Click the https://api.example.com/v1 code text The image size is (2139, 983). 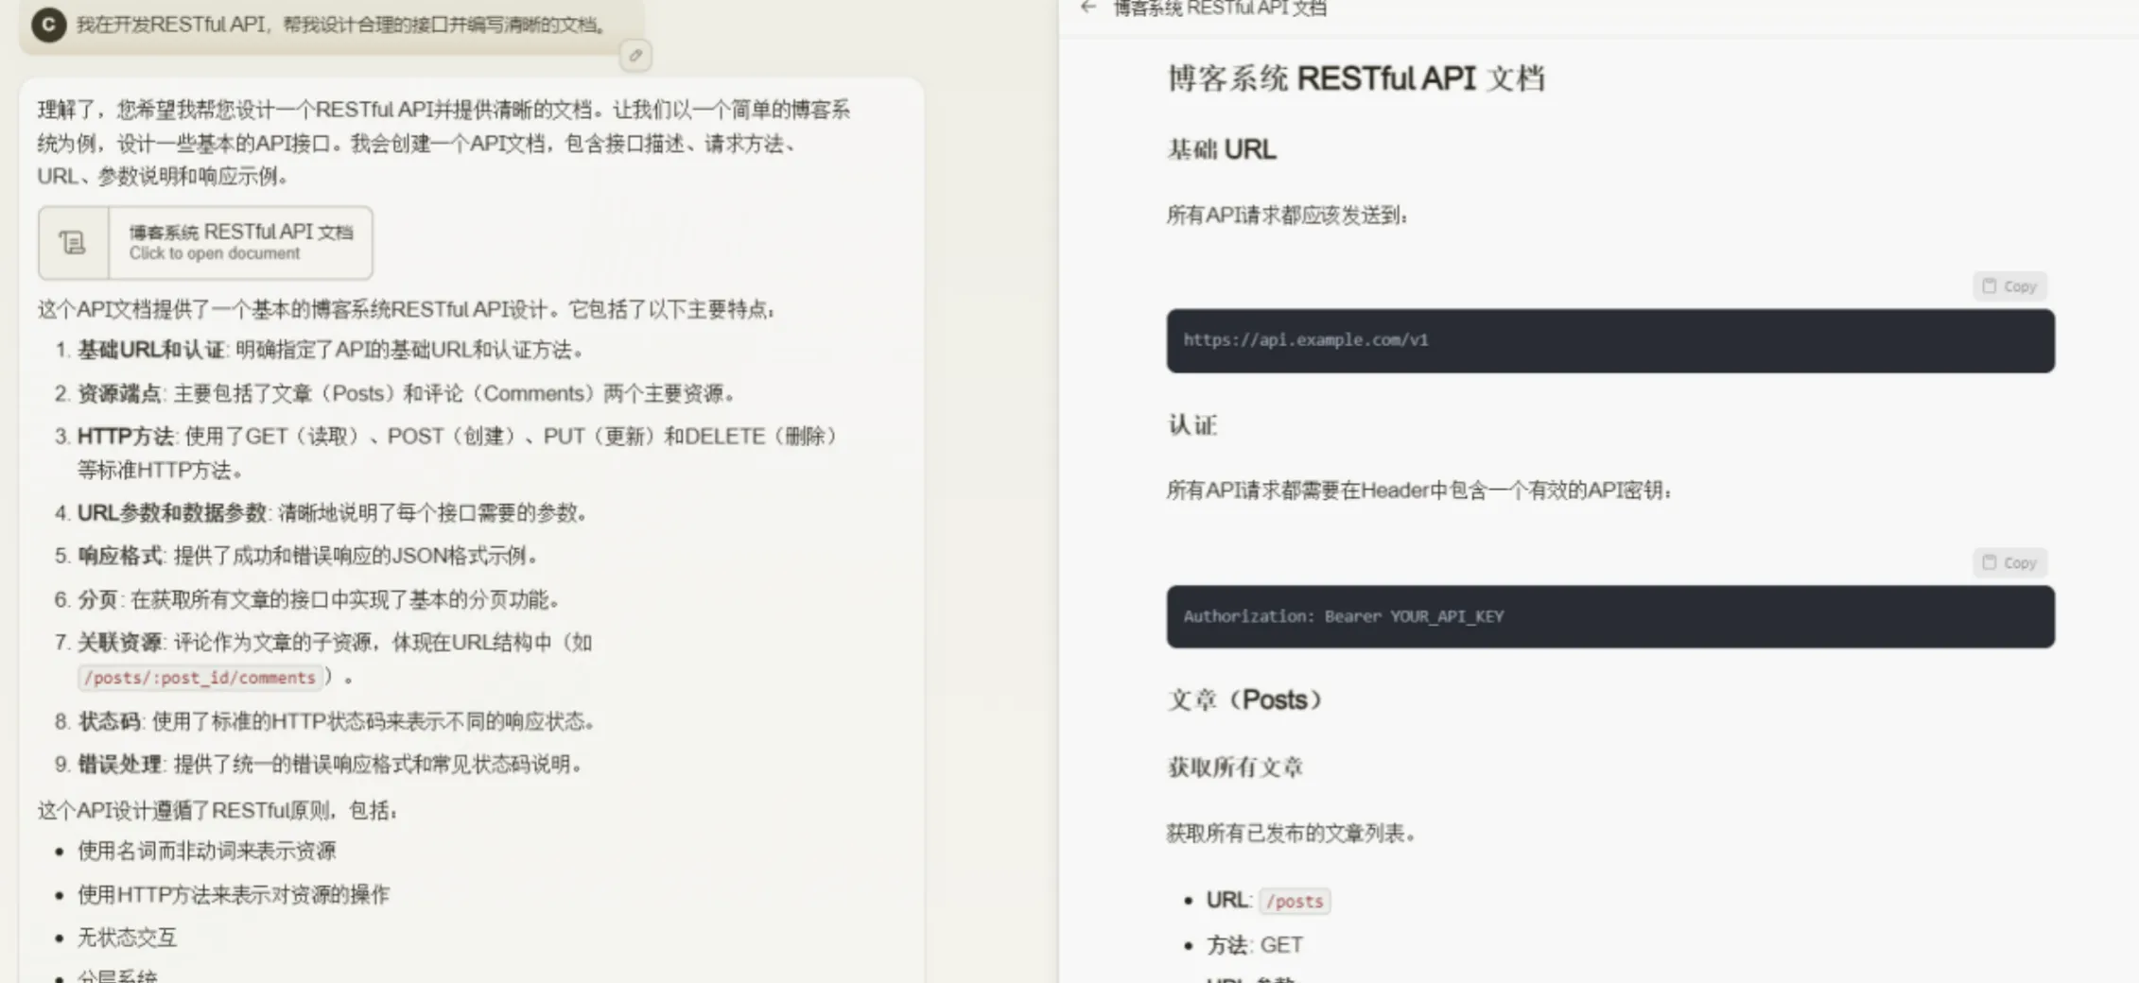(x=1305, y=340)
